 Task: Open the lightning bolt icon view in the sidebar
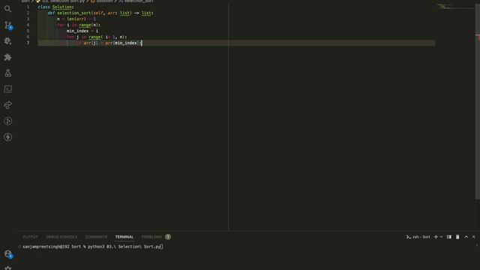[x=7, y=136]
